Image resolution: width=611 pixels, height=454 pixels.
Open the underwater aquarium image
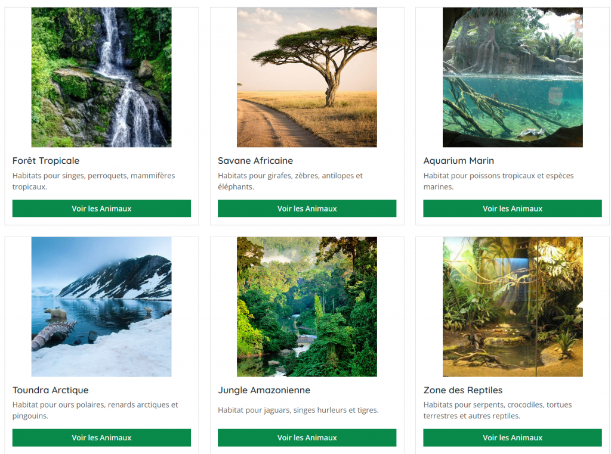513,77
